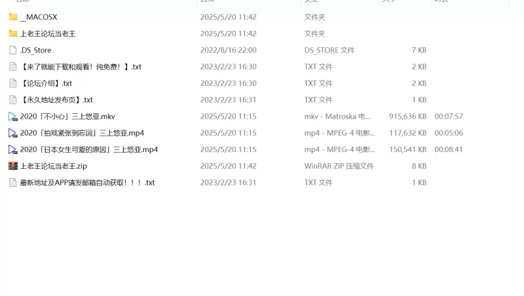The width and height of the screenshot is (524, 296).
Task: Click the WinRAR ZIP 压缩文件 type cell
Action: (x=339, y=166)
